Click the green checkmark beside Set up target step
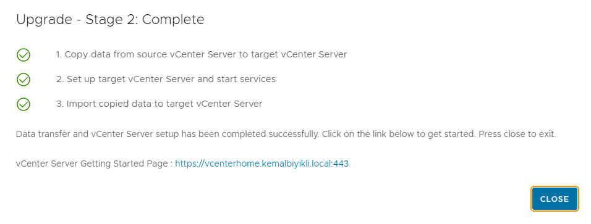Screen dimensions: 591x224 [x=23, y=80]
